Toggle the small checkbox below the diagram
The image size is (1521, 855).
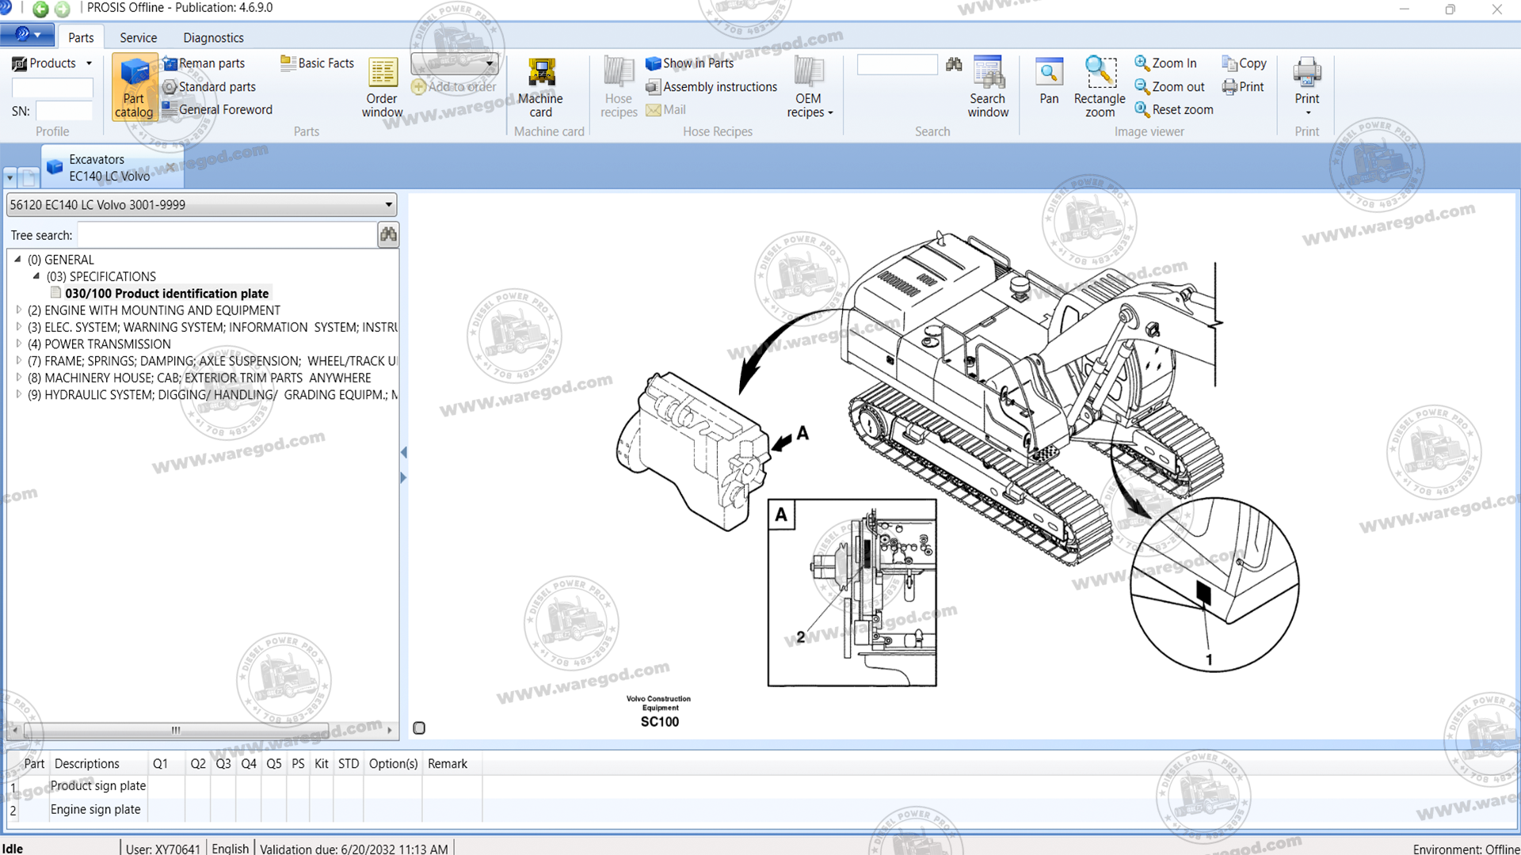click(x=419, y=728)
